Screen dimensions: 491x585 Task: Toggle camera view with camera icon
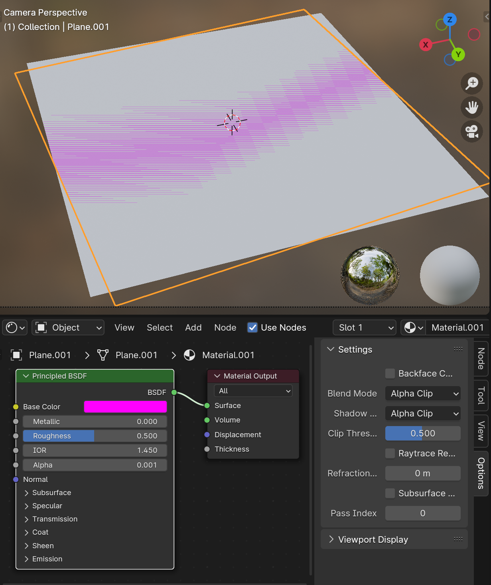[472, 131]
